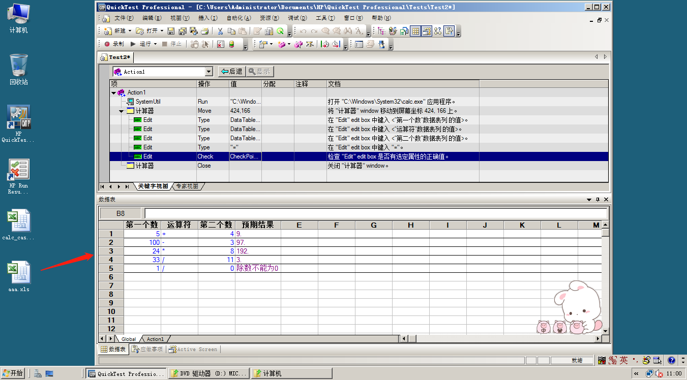The image size is (687, 380).
Task: Click the Copy icon in the toolbar
Action: pyautogui.click(x=231, y=31)
